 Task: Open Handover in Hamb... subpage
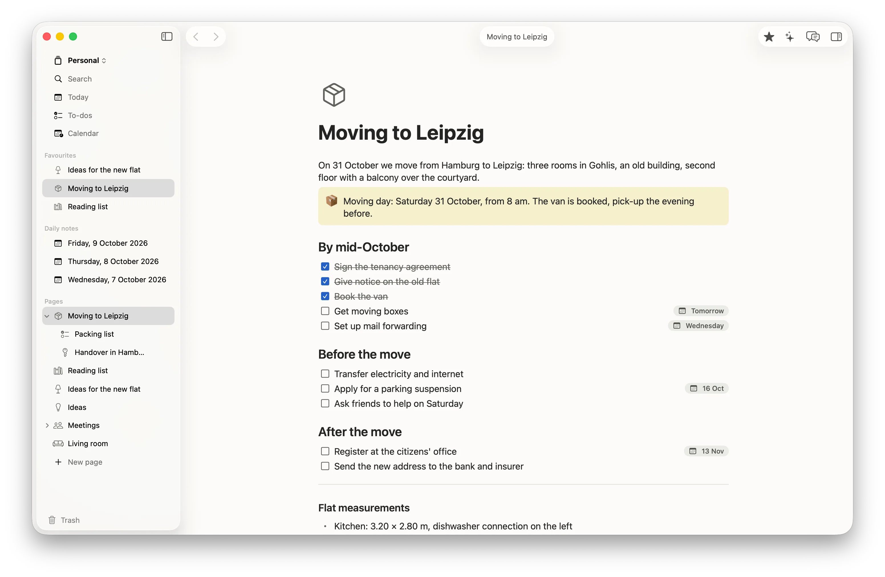point(108,352)
